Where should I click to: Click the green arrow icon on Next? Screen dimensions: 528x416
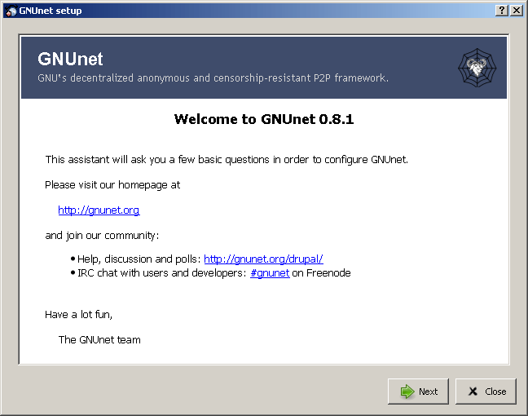point(407,392)
